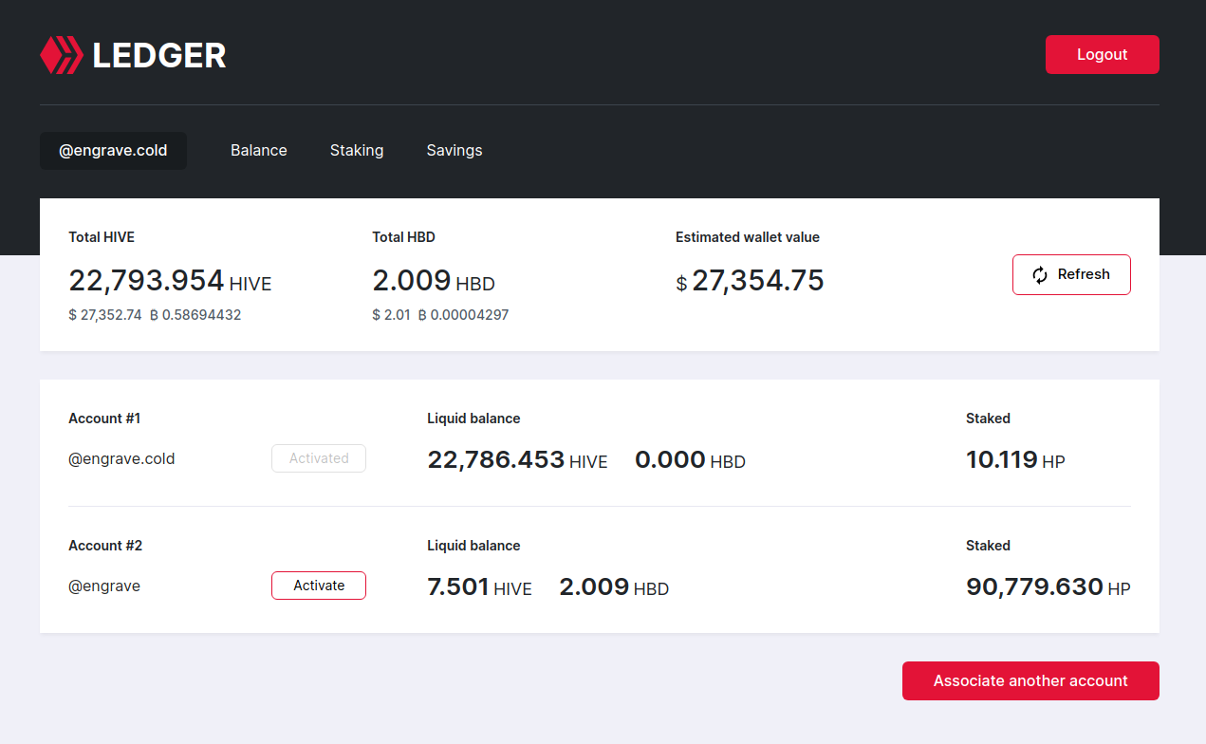Switch to the Balance tab
The width and height of the screenshot is (1206, 744).
point(259,151)
